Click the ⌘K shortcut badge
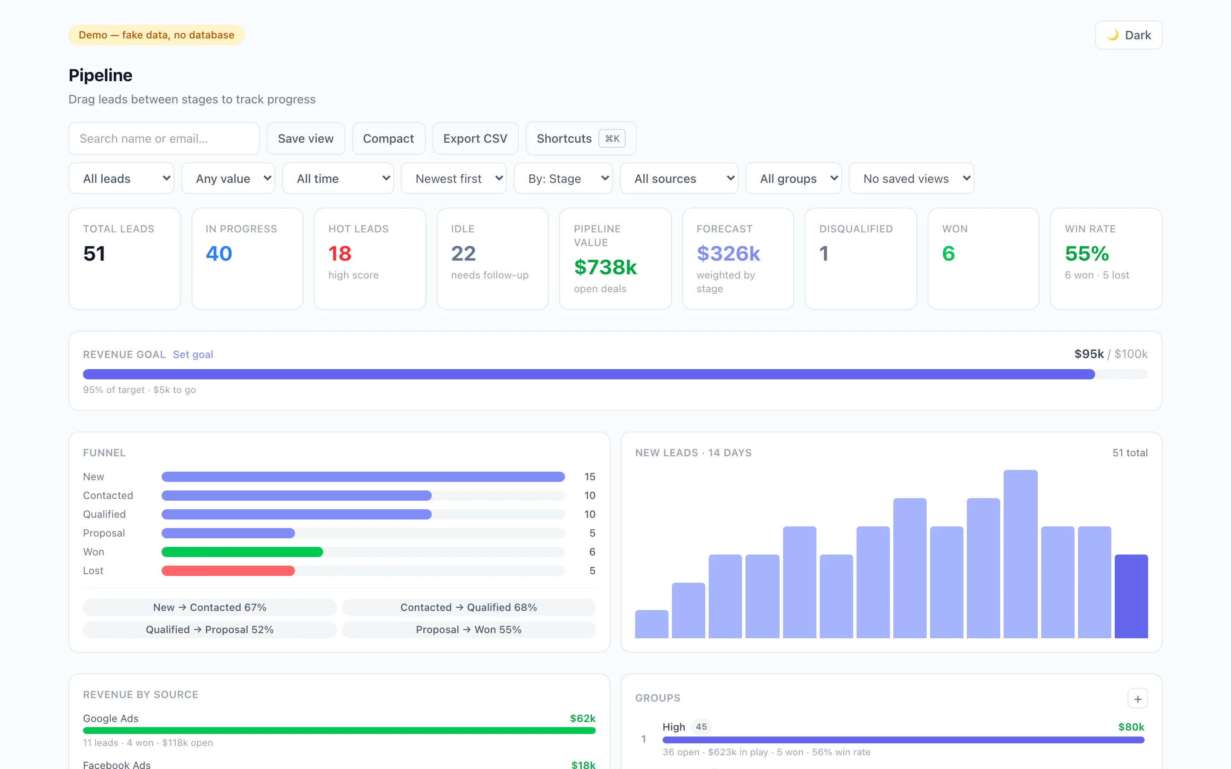This screenshot has height=769, width=1231. (x=612, y=138)
